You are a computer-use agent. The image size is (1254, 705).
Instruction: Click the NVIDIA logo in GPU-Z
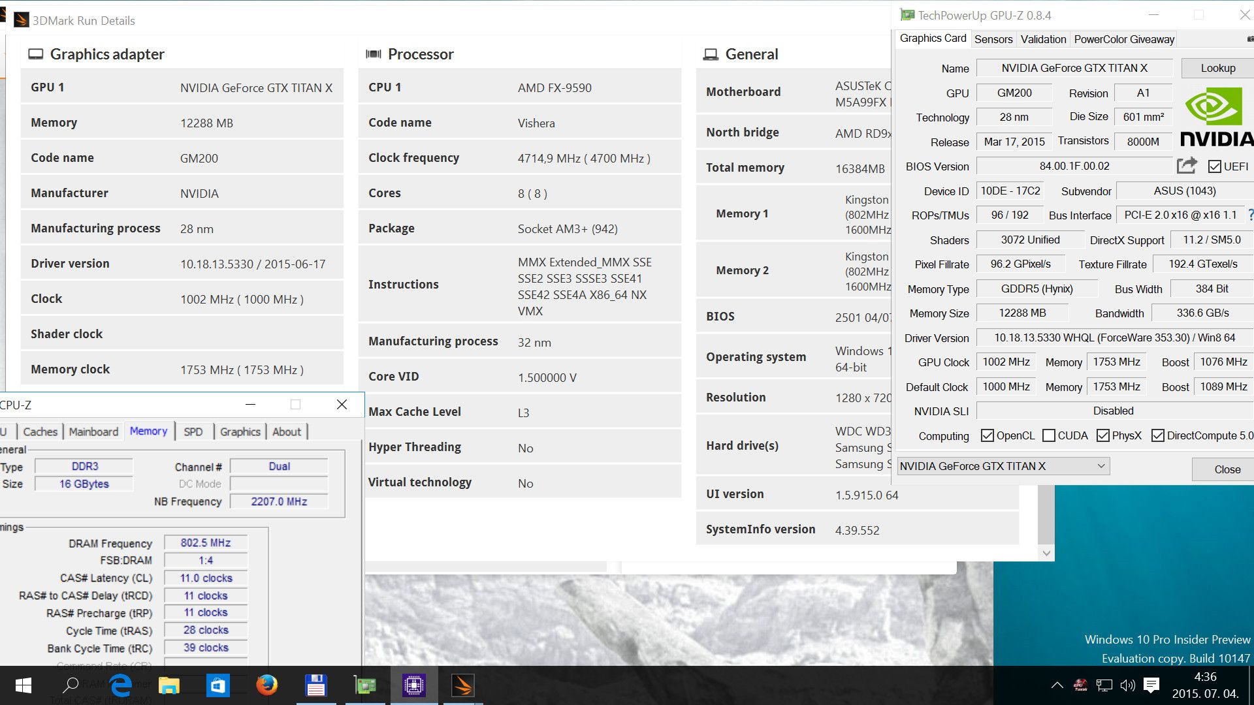[x=1216, y=117]
